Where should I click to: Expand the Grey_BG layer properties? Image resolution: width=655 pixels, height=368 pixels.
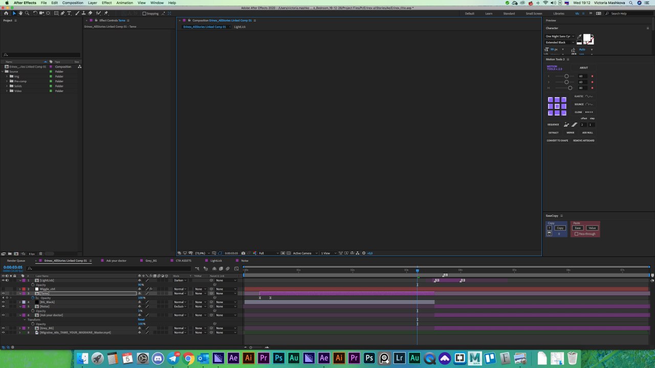pyautogui.click(x=20, y=328)
